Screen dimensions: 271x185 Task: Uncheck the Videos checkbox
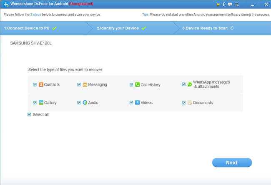(131, 103)
